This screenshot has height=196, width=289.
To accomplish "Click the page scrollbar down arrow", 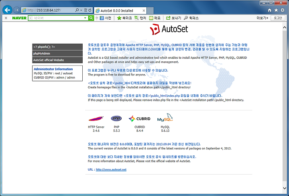I will 285,188.
